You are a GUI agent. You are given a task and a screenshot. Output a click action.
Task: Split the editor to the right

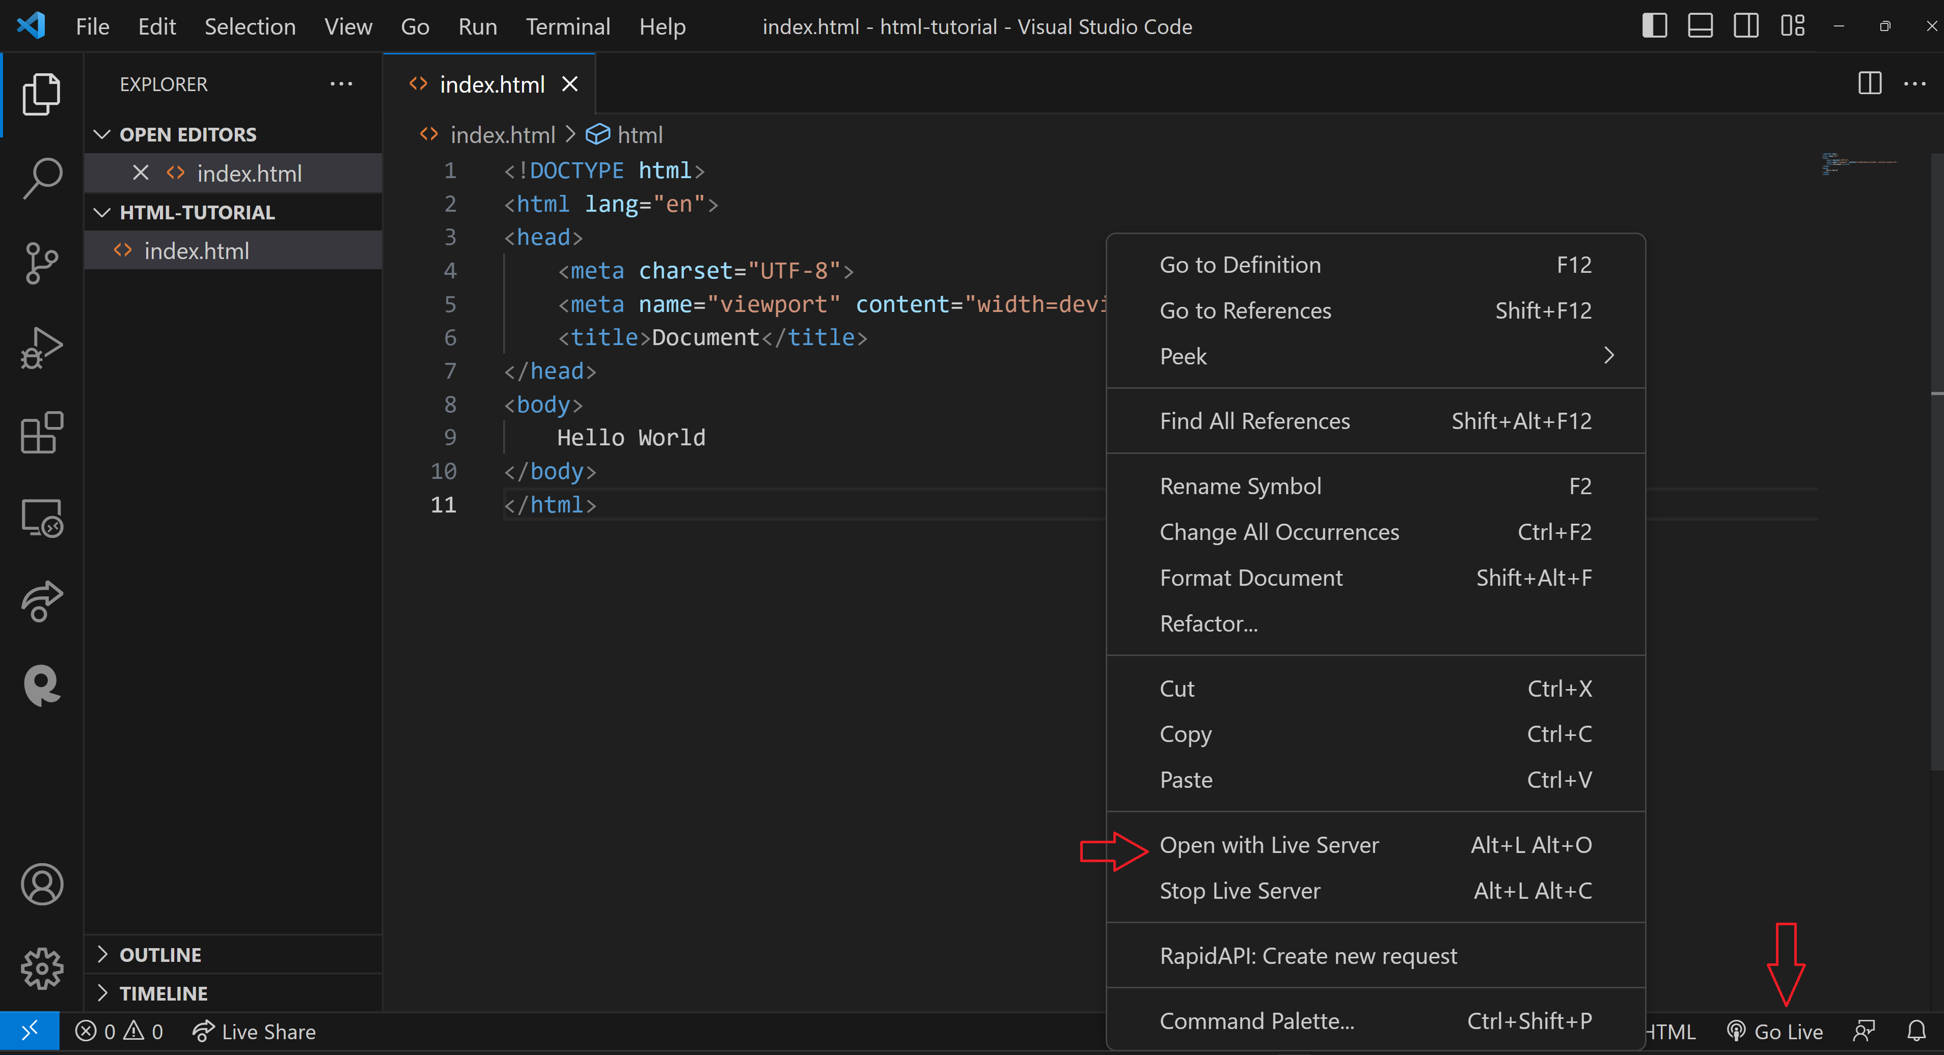coord(1870,83)
